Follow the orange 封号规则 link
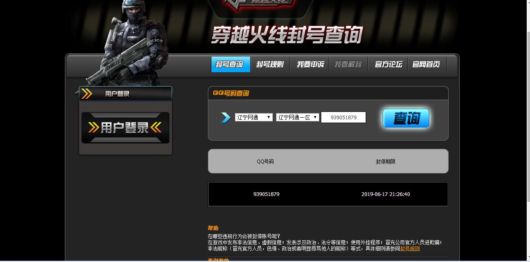 coord(410,248)
